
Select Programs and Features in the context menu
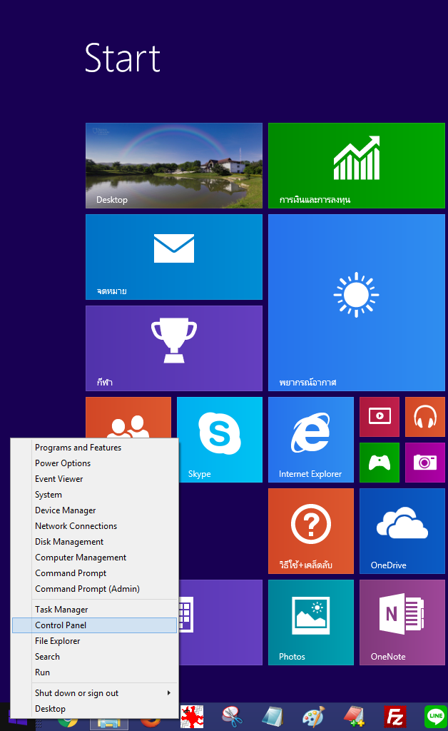tap(95, 448)
